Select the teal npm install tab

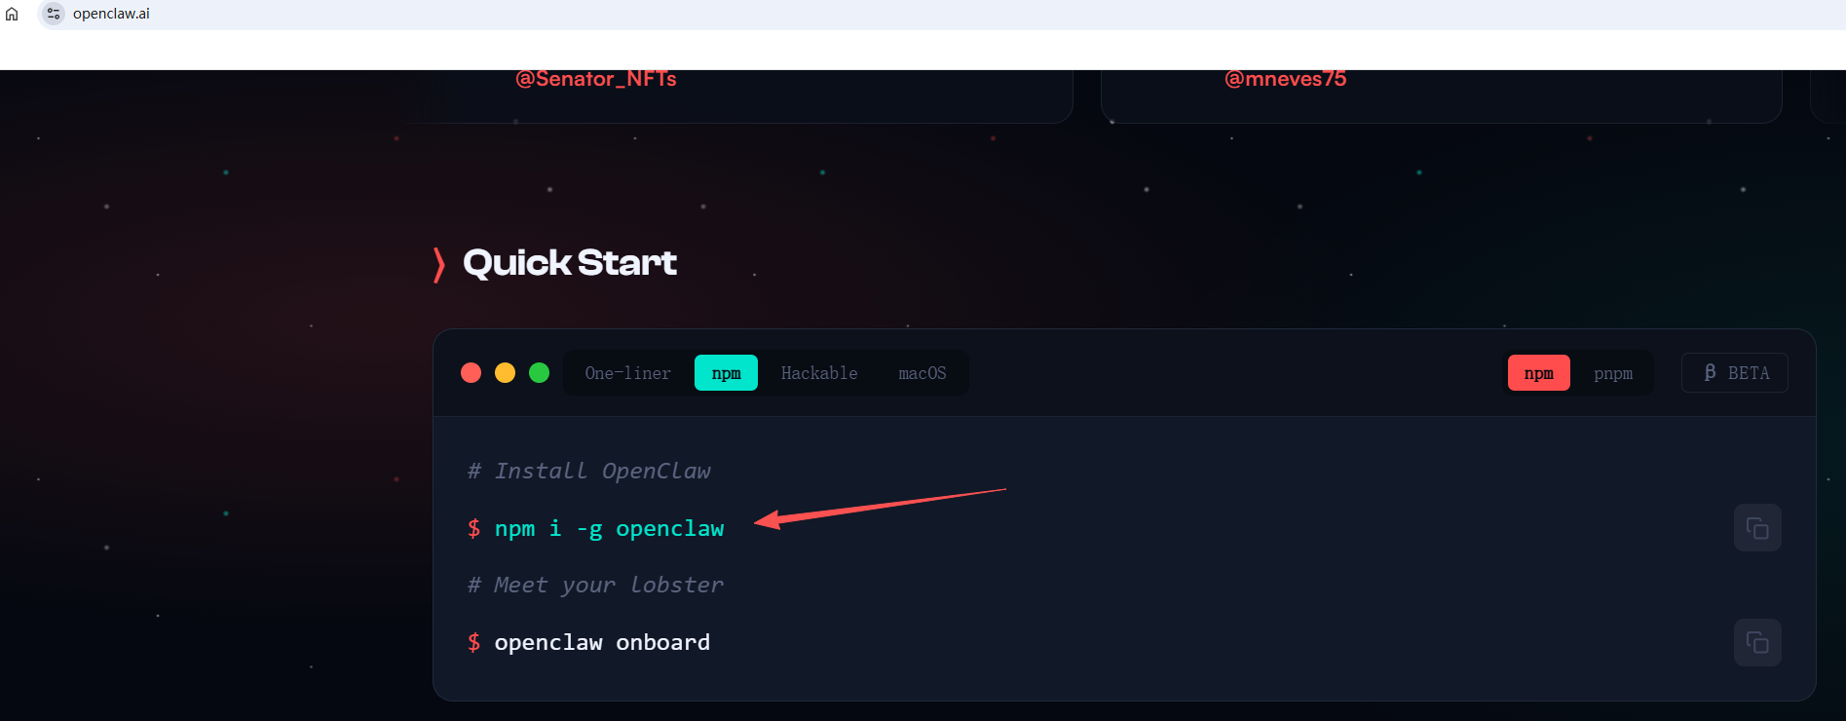pos(726,373)
